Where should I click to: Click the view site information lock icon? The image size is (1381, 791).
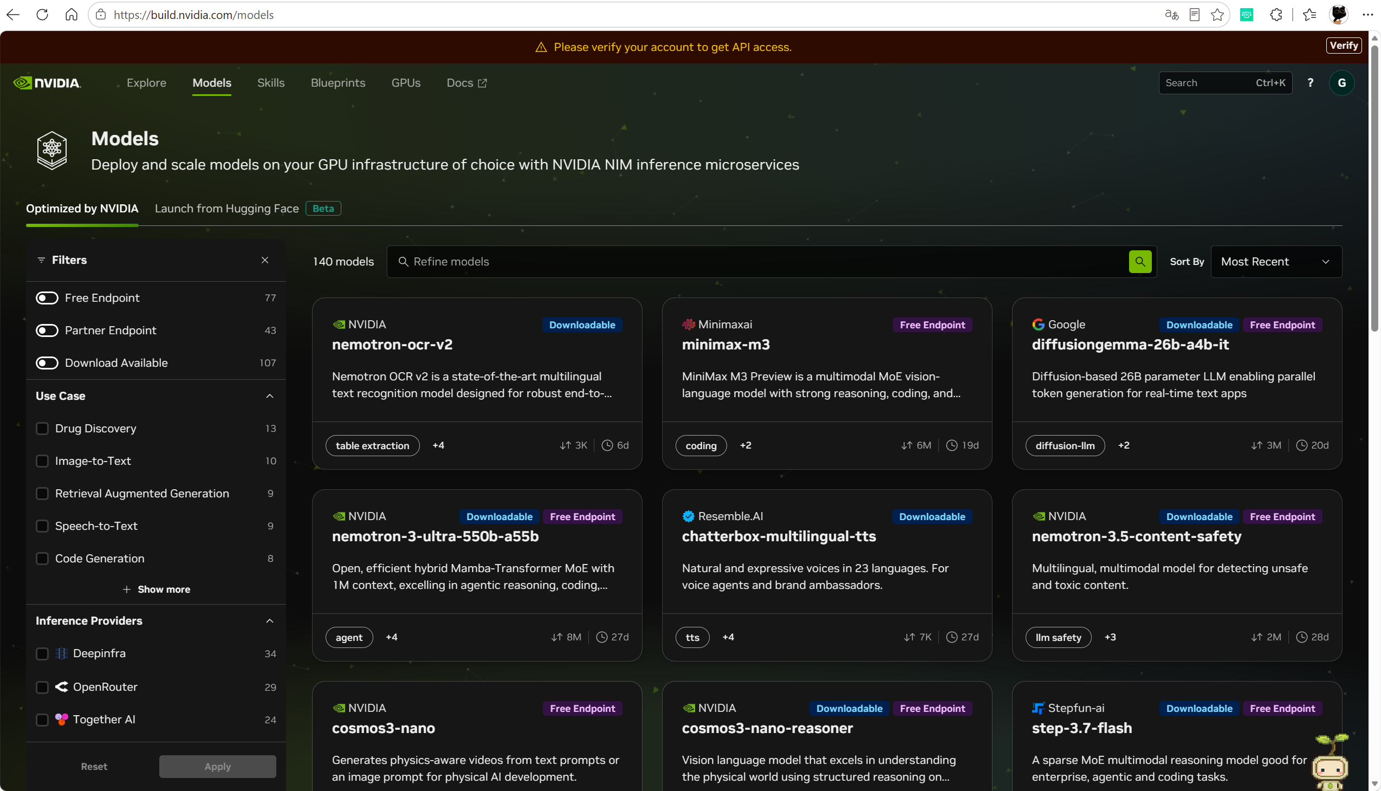pos(101,15)
